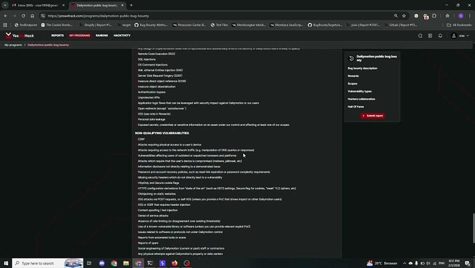Image resolution: width=475 pixels, height=268 pixels.
Task: Jump to Bug bounty description section
Action: (x=362, y=68)
